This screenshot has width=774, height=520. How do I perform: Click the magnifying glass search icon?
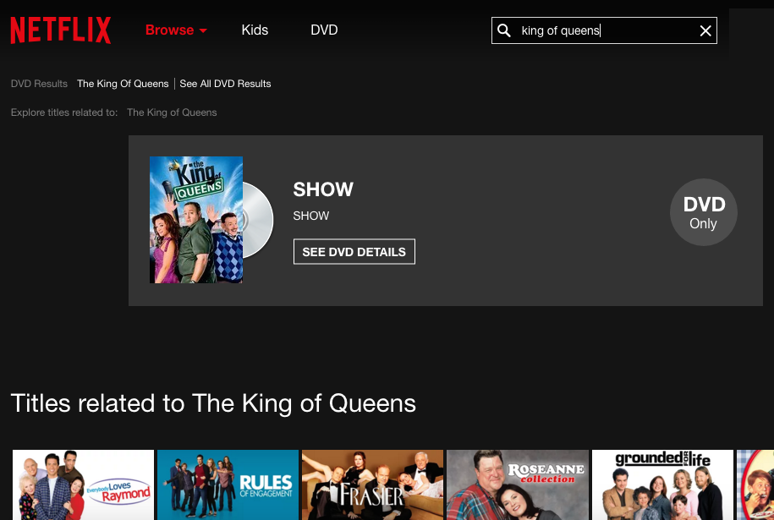click(x=503, y=30)
